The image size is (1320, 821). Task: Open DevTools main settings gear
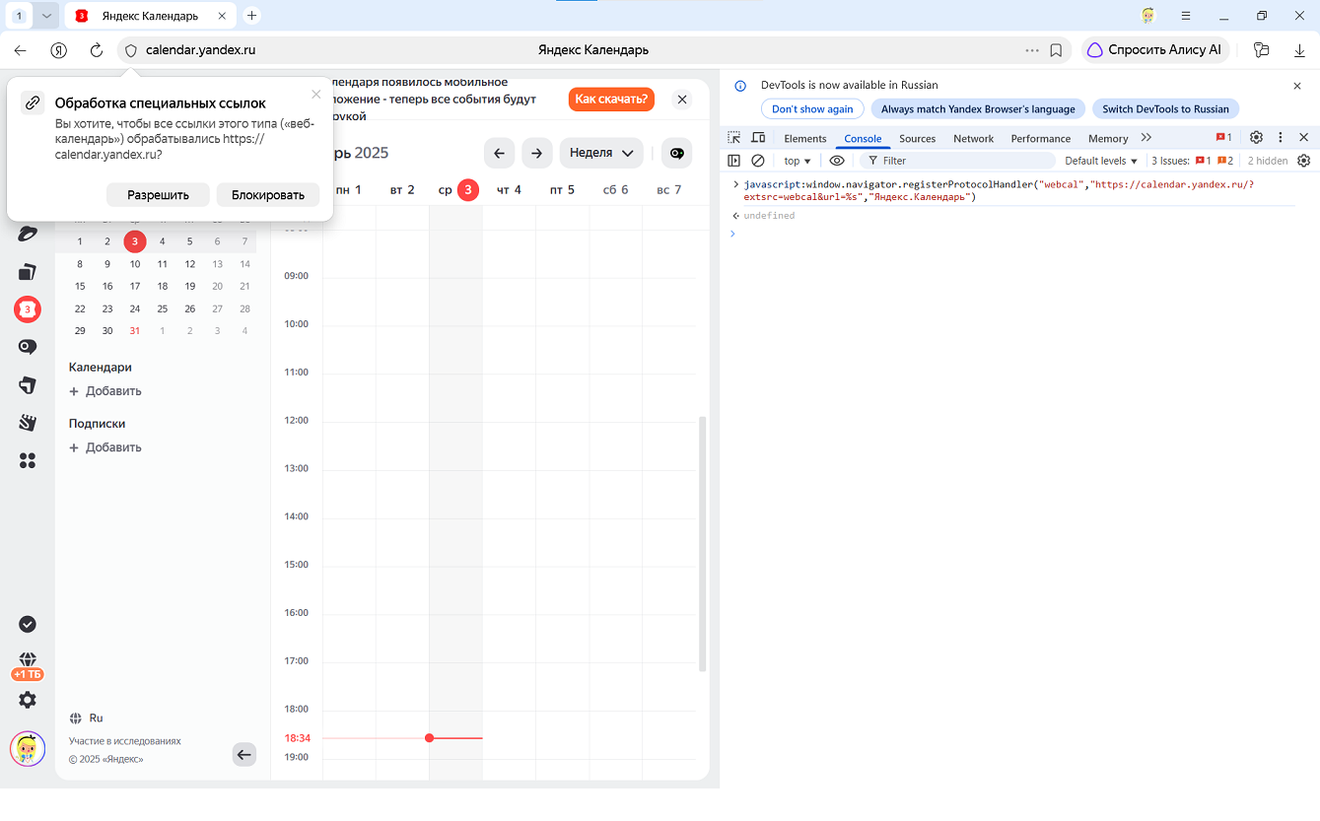[1256, 138]
